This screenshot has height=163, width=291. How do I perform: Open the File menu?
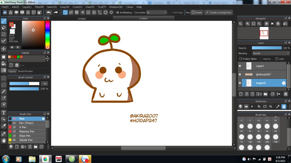pyautogui.click(x=5, y=7)
